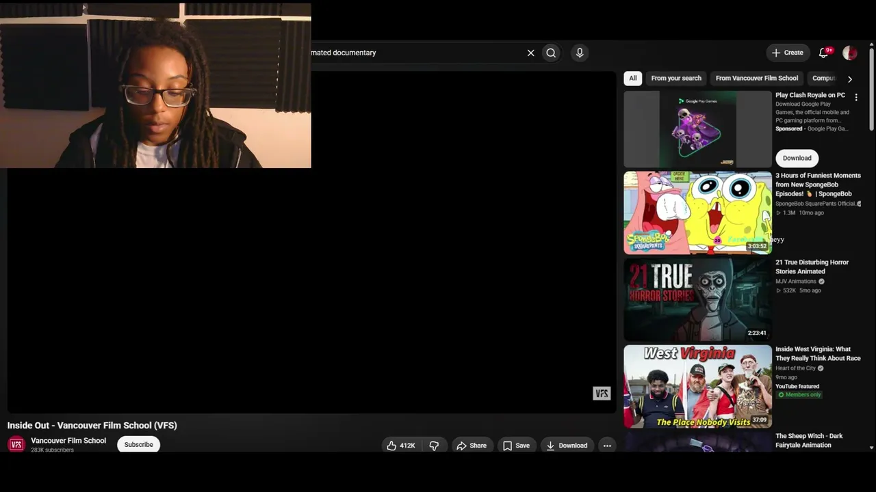
Task: Focus the search field with 'mated documentary'
Action: point(417,53)
